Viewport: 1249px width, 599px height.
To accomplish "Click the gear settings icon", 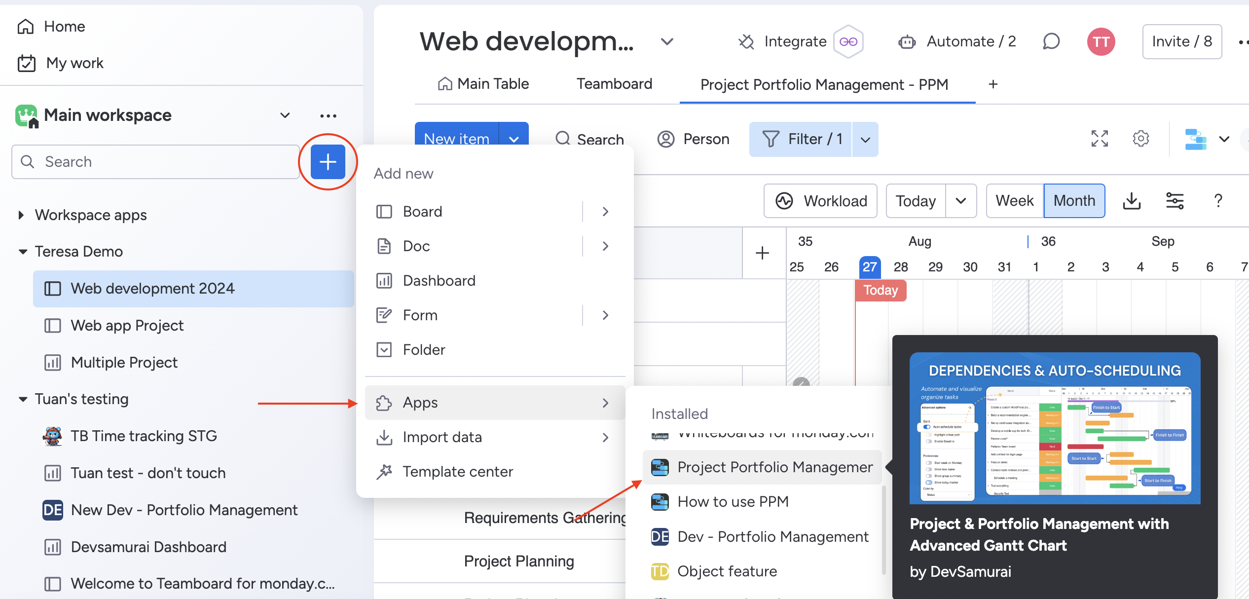I will click(x=1140, y=138).
